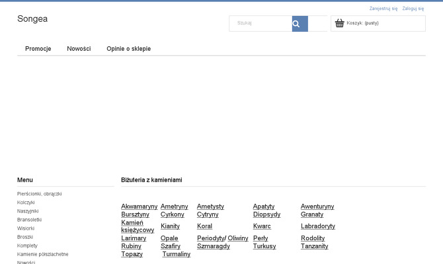Open the Topazy link

coord(132,254)
